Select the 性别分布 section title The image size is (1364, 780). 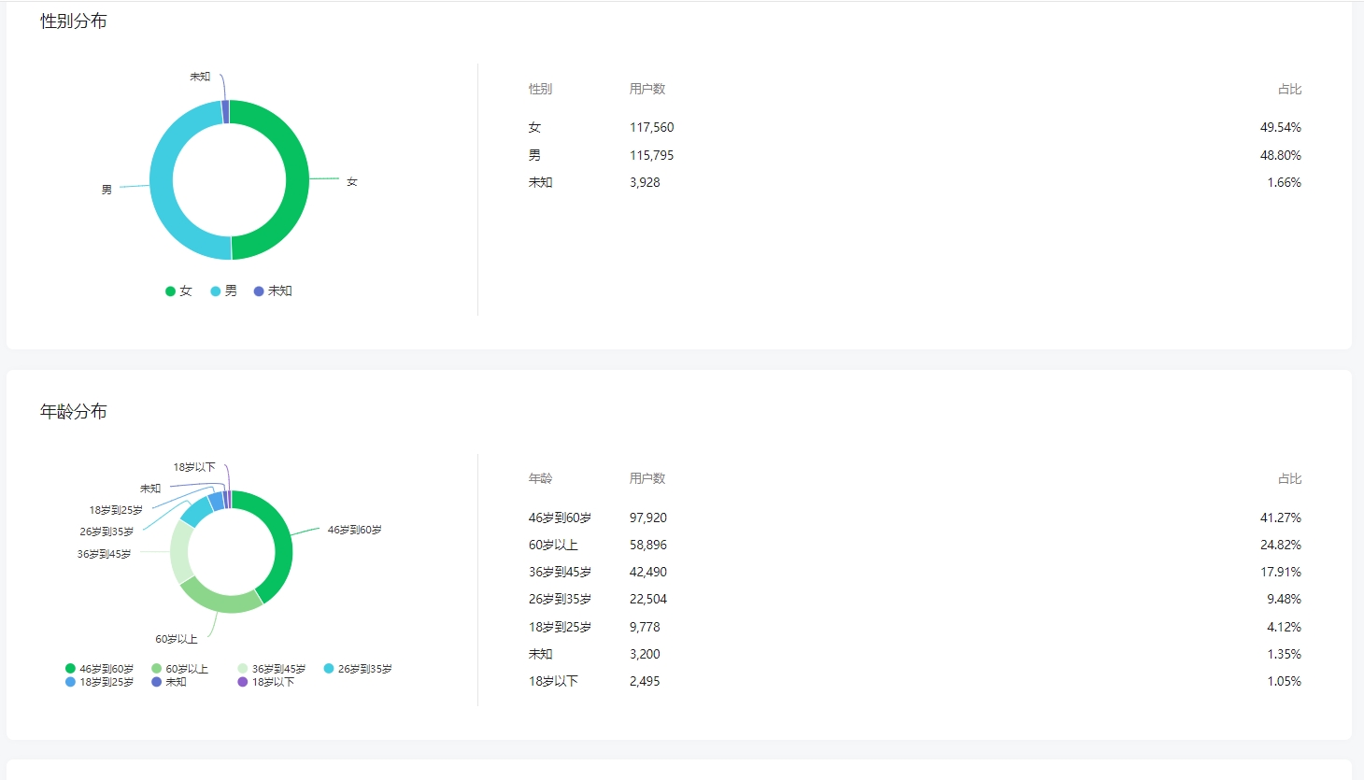74,21
